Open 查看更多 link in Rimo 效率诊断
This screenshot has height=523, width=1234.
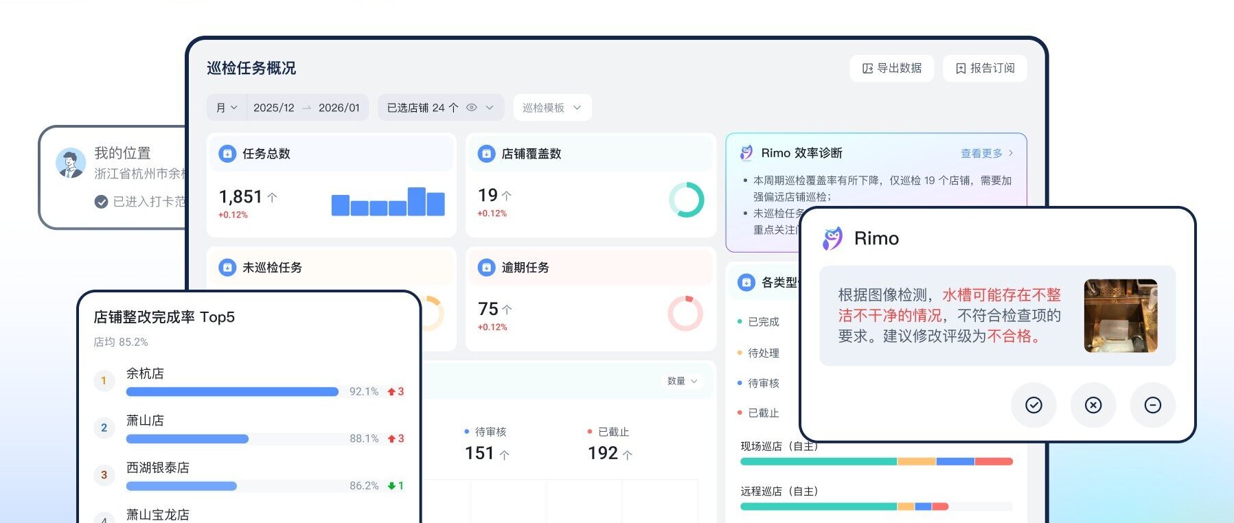coord(987,153)
